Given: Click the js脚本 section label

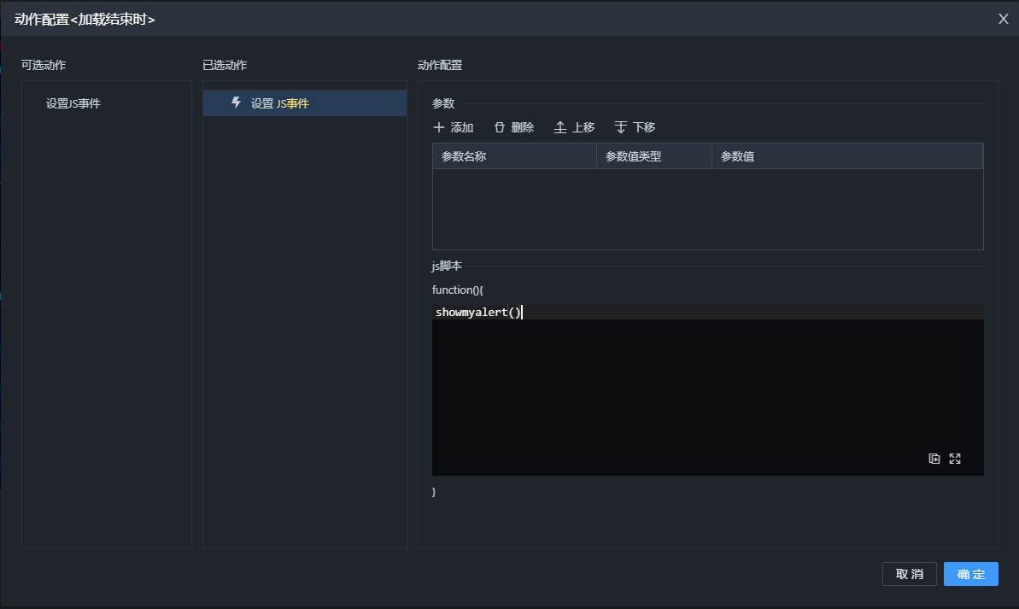Looking at the screenshot, I should (x=447, y=266).
